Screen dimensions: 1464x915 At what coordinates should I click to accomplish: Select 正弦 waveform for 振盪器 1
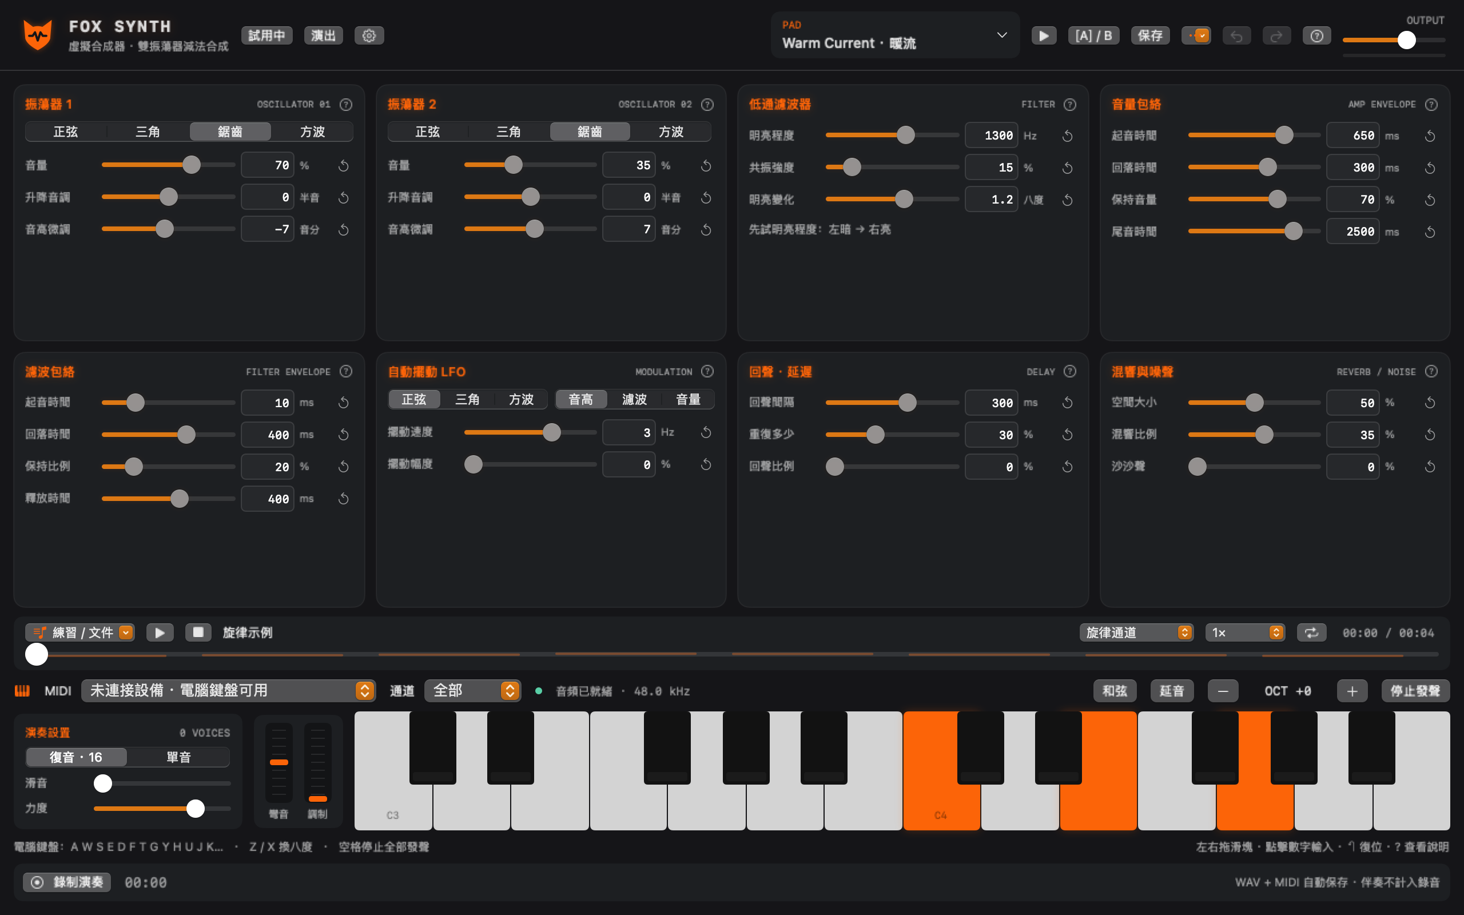(65, 132)
